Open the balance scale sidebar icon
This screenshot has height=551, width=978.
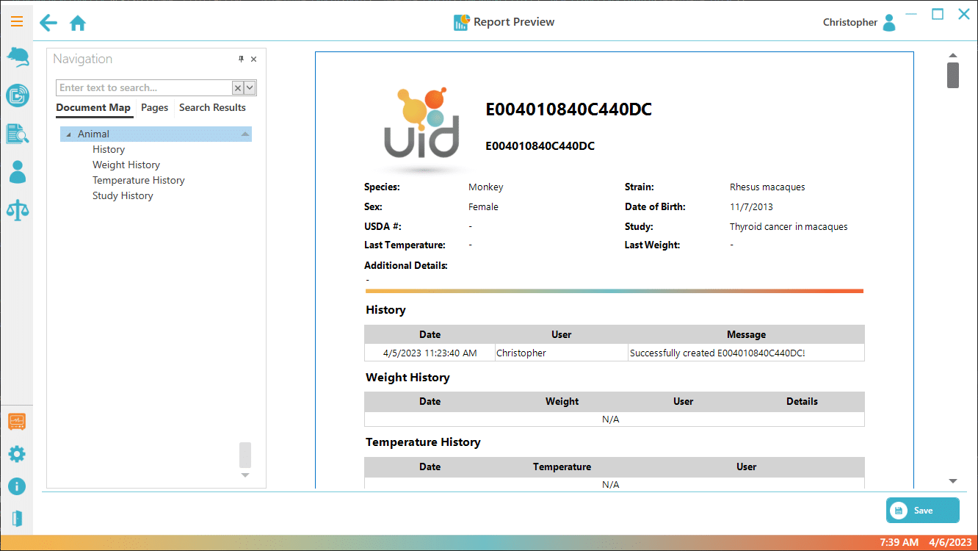point(17,210)
